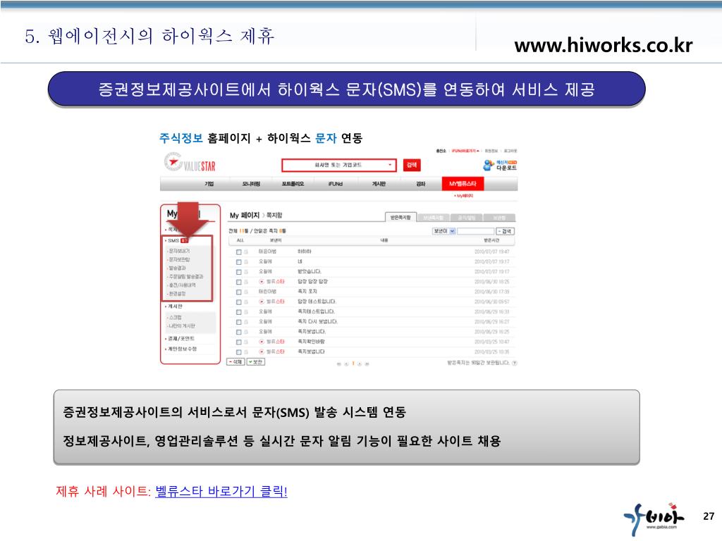Click the red new badge next to SMS

[184, 241]
